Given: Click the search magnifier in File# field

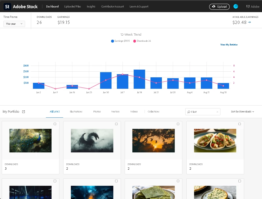Looking at the screenshot, I should 189,112.
